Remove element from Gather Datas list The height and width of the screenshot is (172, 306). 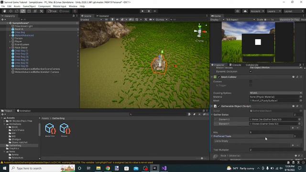point(297,128)
